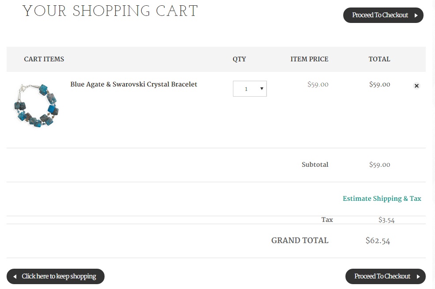The height and width of the screenshot is (289, 435).
Task: Click the left arrow icon on keep shopping button
Action: [15, 277]
